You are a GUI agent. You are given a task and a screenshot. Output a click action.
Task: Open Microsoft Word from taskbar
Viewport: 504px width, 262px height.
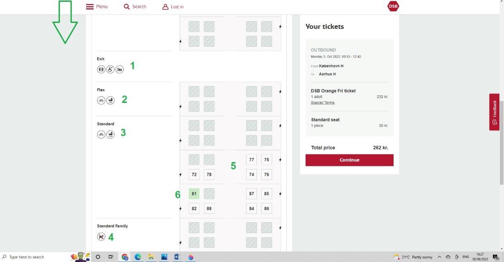(x=177, y=257)
